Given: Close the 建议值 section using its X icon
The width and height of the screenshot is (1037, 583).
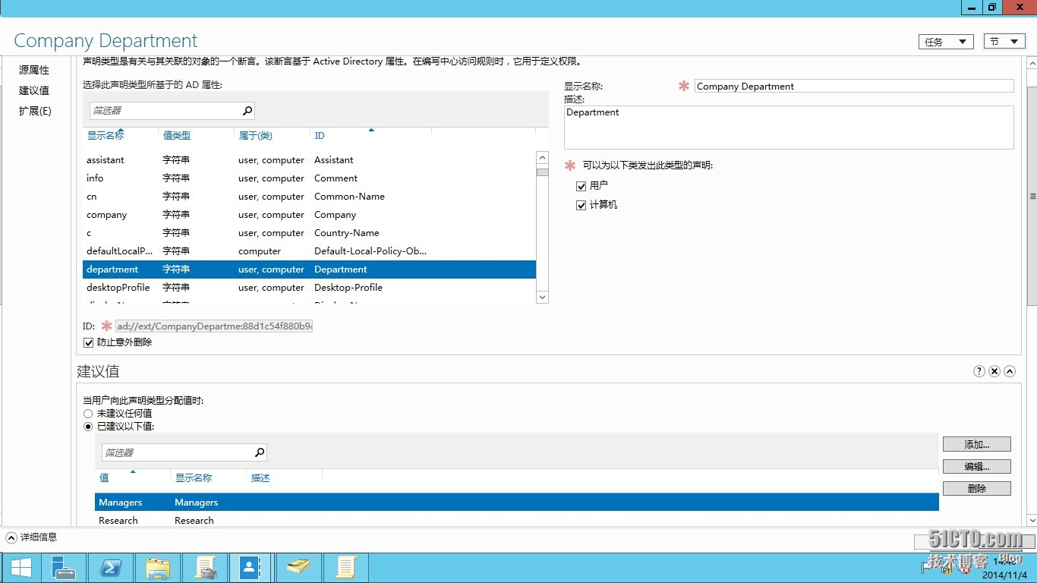Looking at the screenshot, I should tap(994, 370).
